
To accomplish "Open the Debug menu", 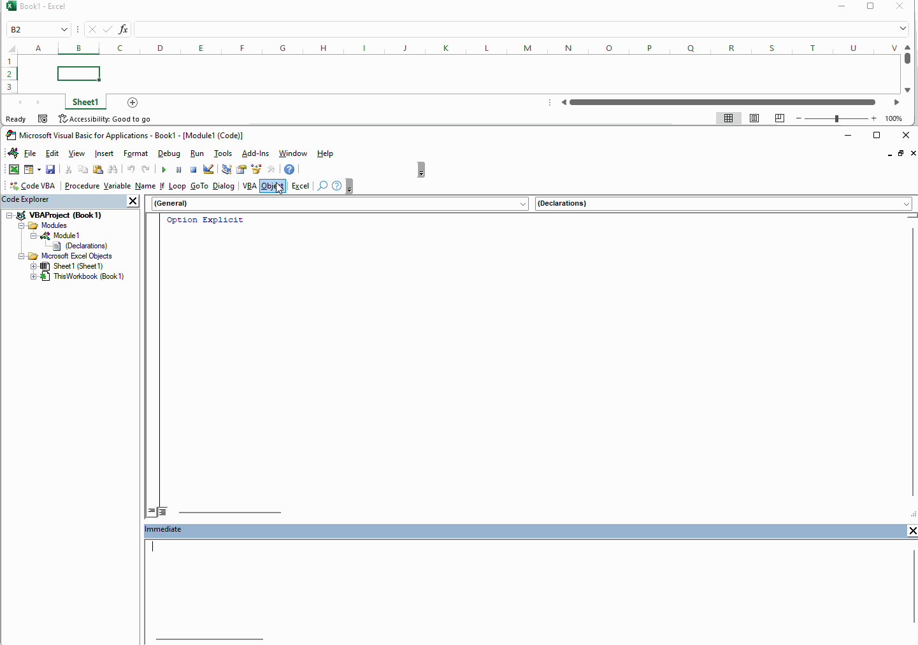I will coord(169,153).
